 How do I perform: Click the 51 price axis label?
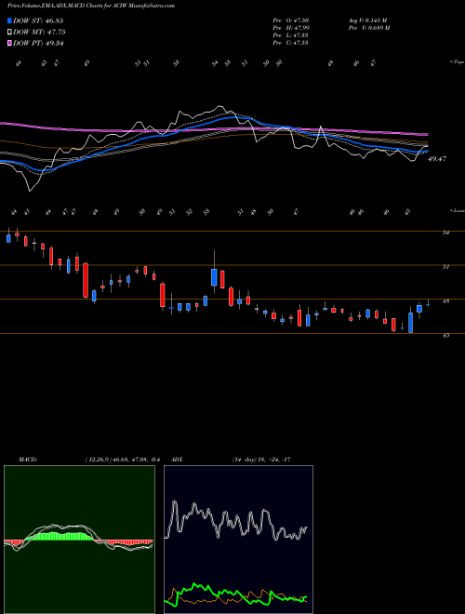click(x=445, y=267)
